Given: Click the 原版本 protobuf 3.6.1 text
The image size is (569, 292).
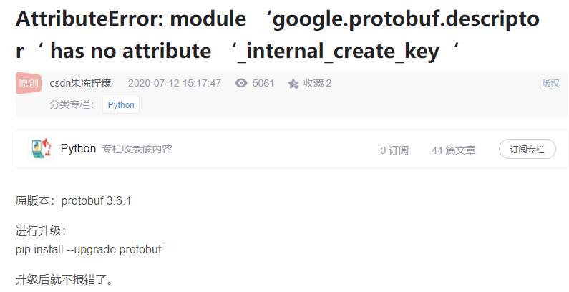Looking at the screenshot, I should click(73, 200).
